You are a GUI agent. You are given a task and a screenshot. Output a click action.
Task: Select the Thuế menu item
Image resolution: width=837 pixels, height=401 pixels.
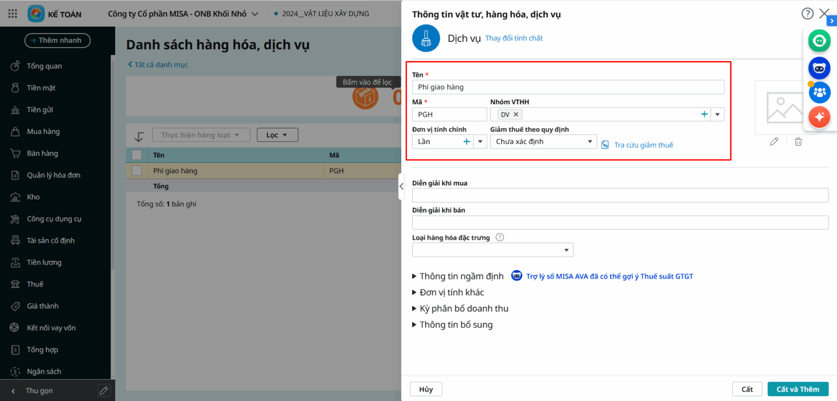[35, 284]
